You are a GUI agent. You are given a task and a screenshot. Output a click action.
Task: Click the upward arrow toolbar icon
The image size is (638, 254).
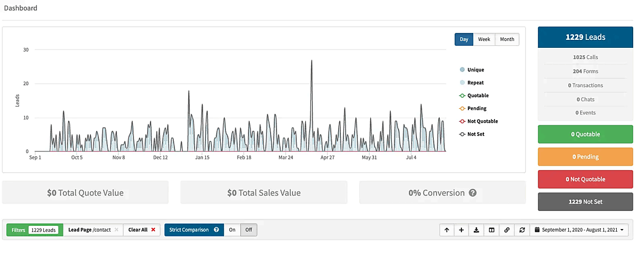tap(447, 230)
